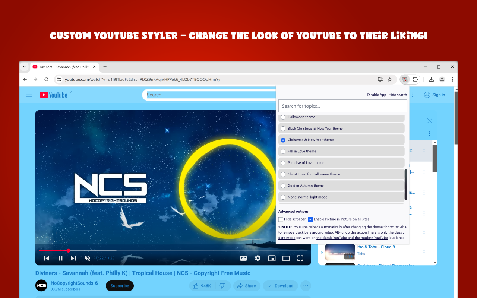Select Black Christmas & New Year theme

tap(283, 129)
